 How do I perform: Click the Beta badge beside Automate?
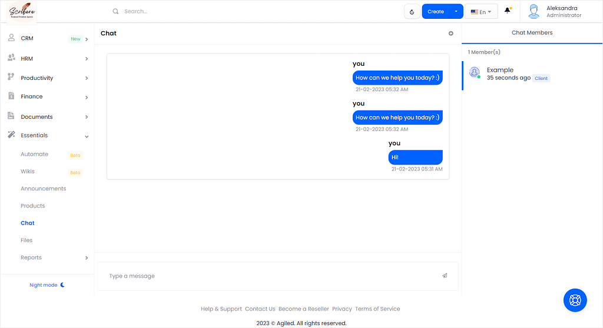[x=75, y=155]
